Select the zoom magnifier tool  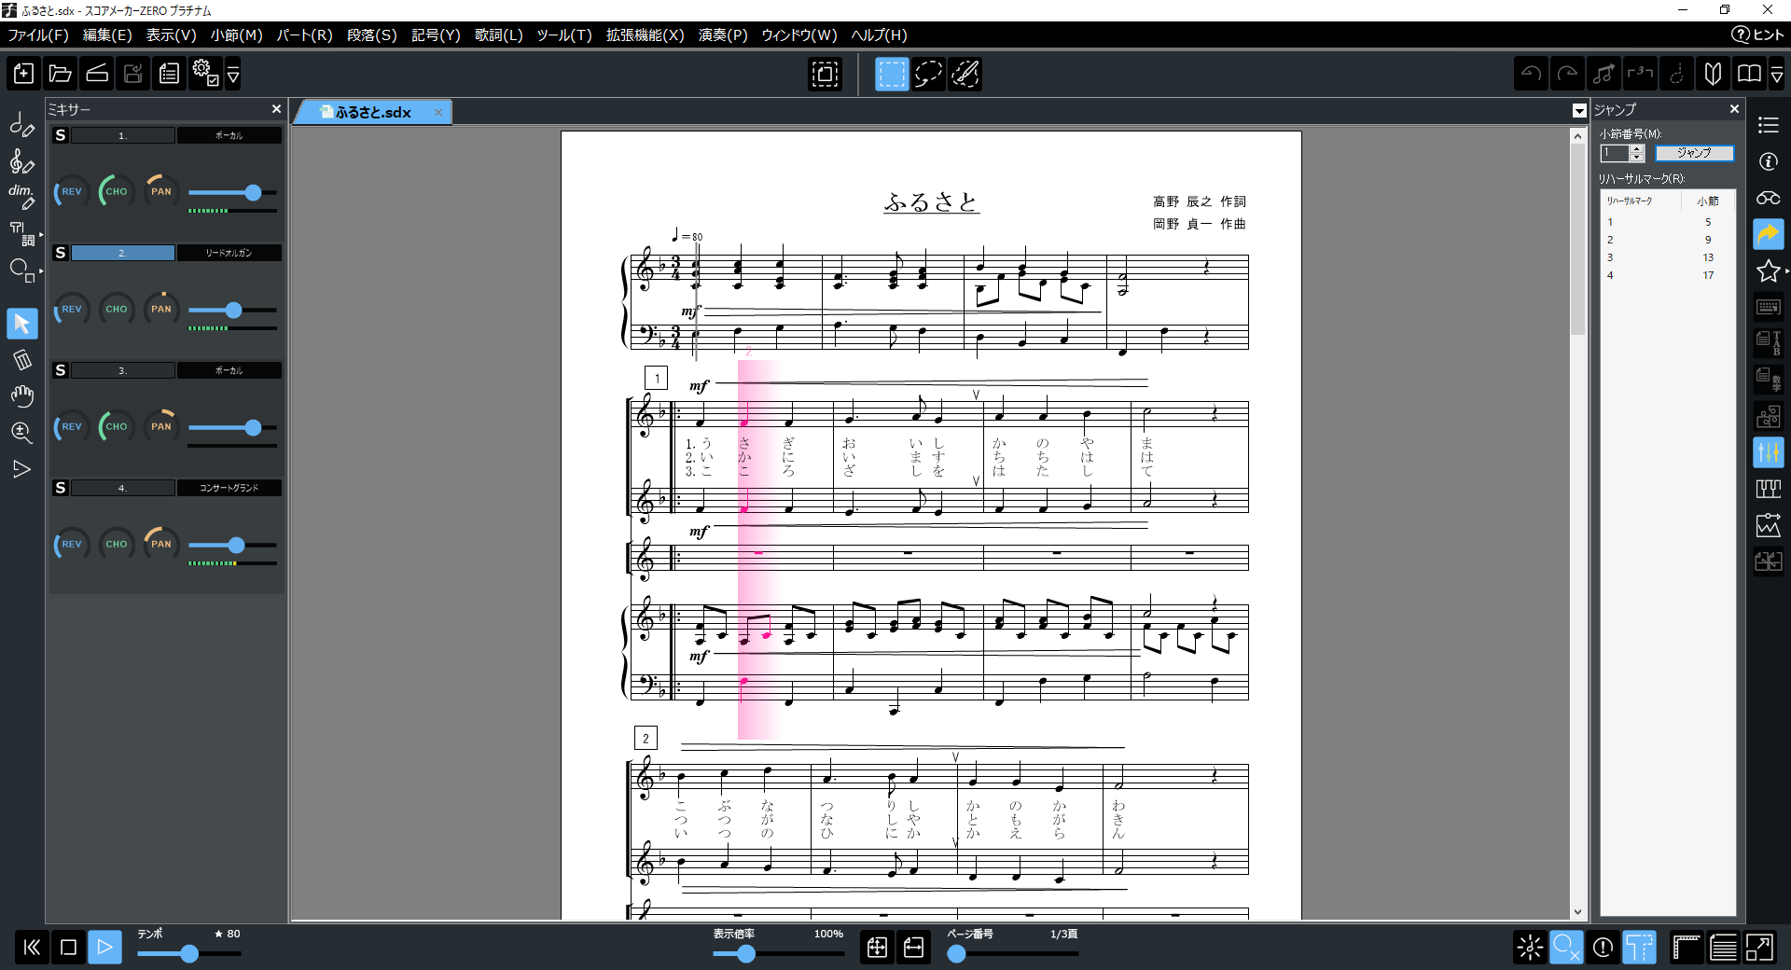[22, 433]
